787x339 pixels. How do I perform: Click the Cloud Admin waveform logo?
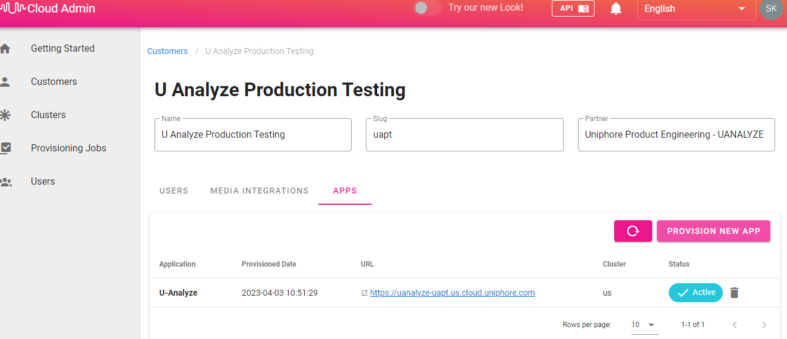pyautogui.click(x=12, y=8)
